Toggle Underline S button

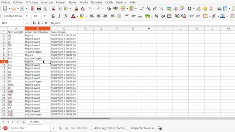[65, 16]
